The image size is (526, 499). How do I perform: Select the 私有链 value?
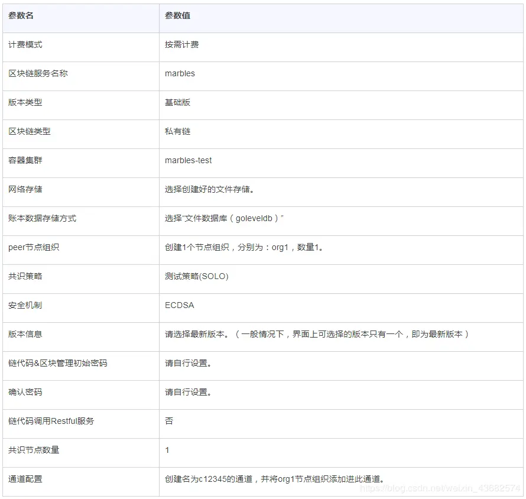click(x=177, y=131)
